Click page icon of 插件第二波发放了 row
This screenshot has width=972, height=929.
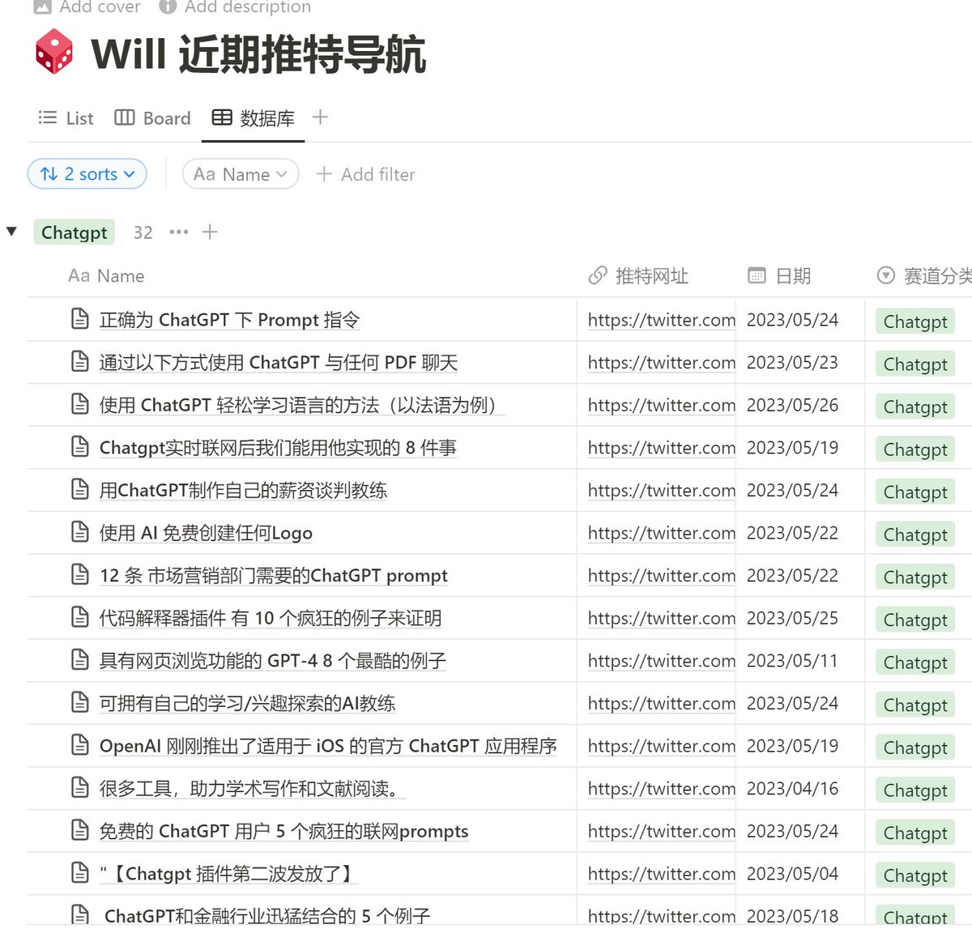click(x=80, y=872)
